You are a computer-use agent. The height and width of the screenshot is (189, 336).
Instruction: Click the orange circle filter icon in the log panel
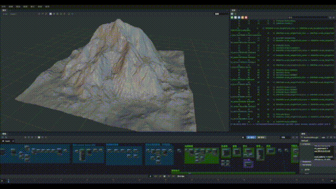coord(243,17)
